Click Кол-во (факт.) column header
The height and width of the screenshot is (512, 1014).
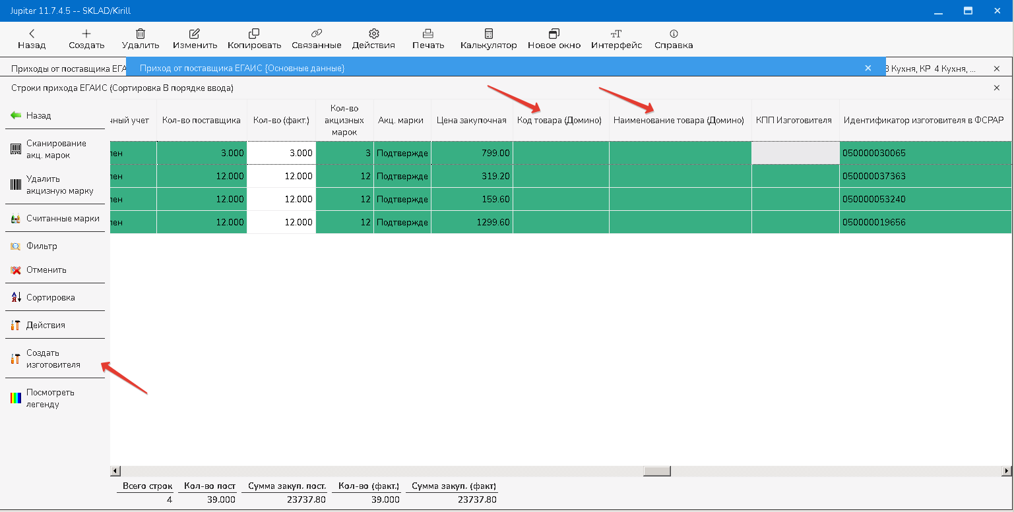(282, 120)
